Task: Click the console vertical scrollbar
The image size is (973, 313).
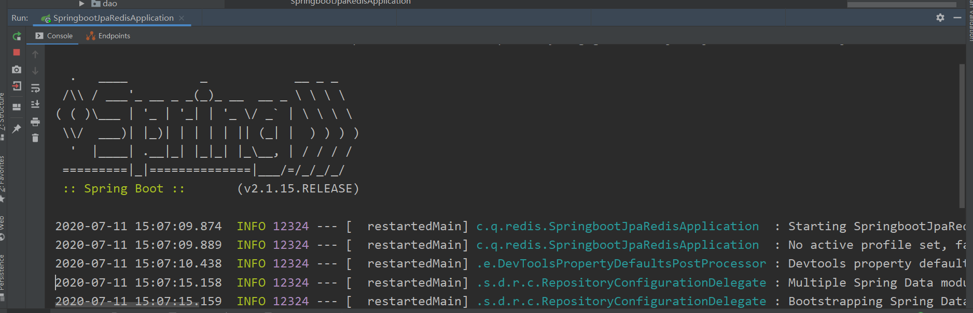Action: [962, 136]
